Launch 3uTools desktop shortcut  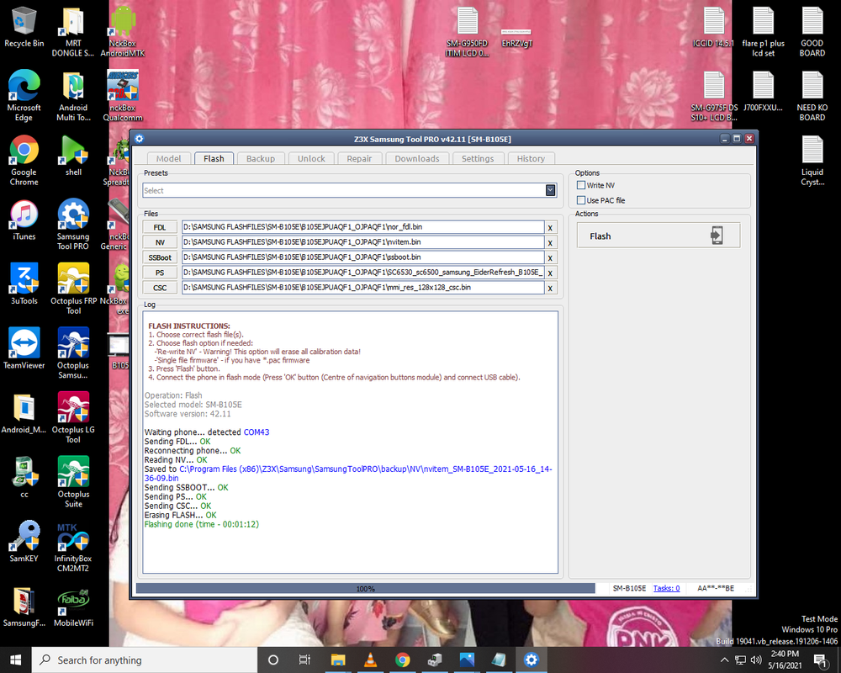(x=24, y=284)
